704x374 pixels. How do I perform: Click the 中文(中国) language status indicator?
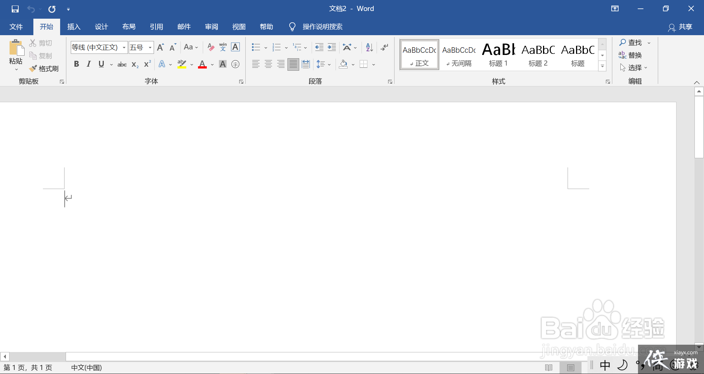tap(87, 367)
